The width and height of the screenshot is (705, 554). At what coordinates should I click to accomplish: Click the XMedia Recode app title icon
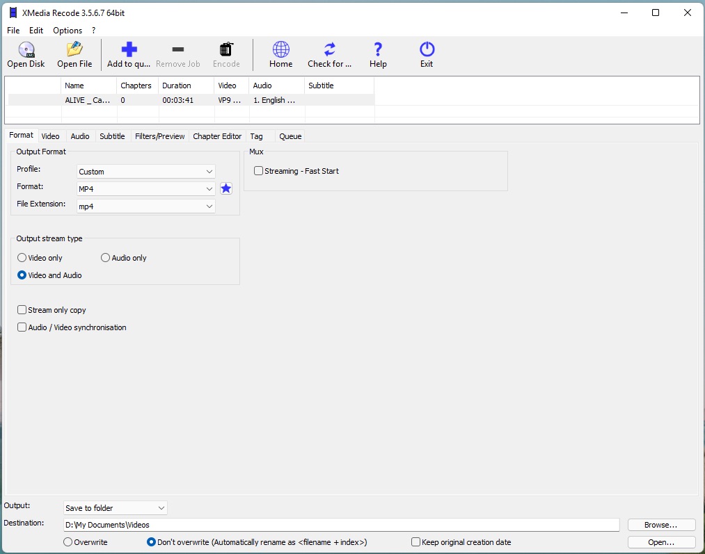tap(13, 13)
